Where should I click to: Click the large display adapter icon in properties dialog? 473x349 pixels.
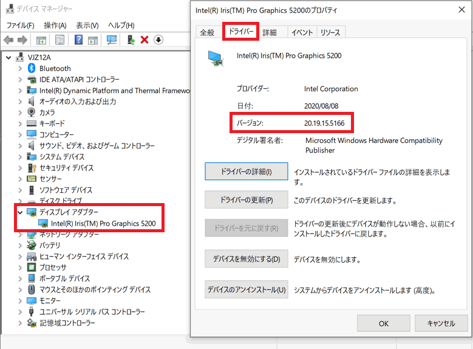click(216, 58)
